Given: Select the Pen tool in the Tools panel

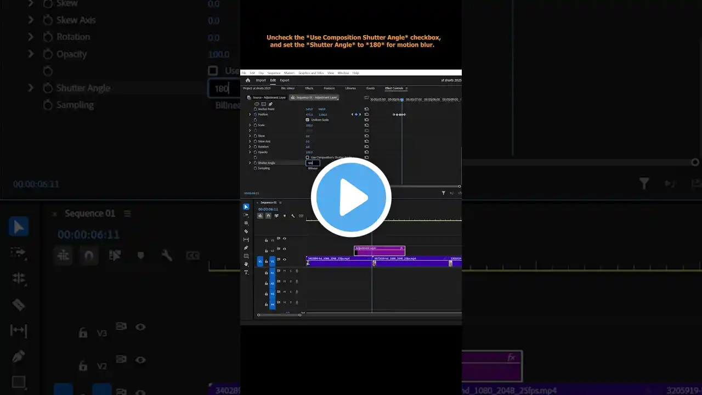Looking at the screenshot, I should [x=246, y=248].
